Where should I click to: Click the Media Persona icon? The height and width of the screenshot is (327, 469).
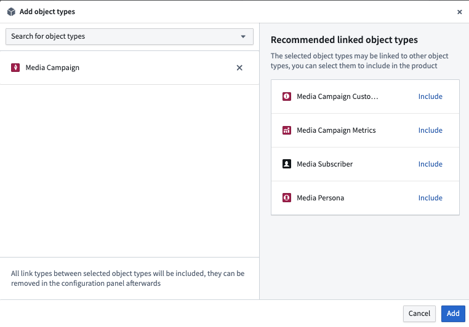(287, 198)
